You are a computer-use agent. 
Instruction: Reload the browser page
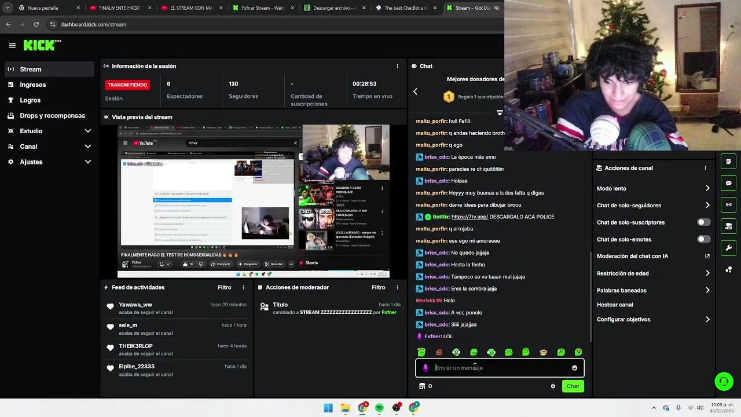[36, 24]
